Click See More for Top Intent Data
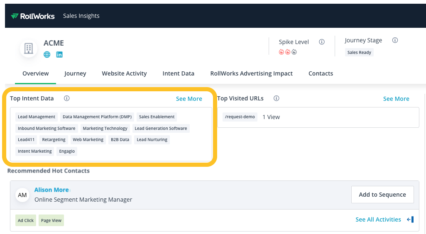Image resolution: width=426 pixels, height=234 pixels. coord(189,99)
